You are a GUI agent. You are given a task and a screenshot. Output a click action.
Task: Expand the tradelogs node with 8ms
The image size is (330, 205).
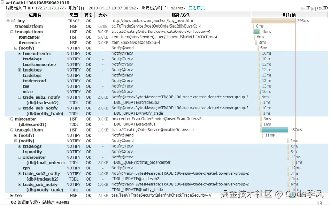pos(20,146)
